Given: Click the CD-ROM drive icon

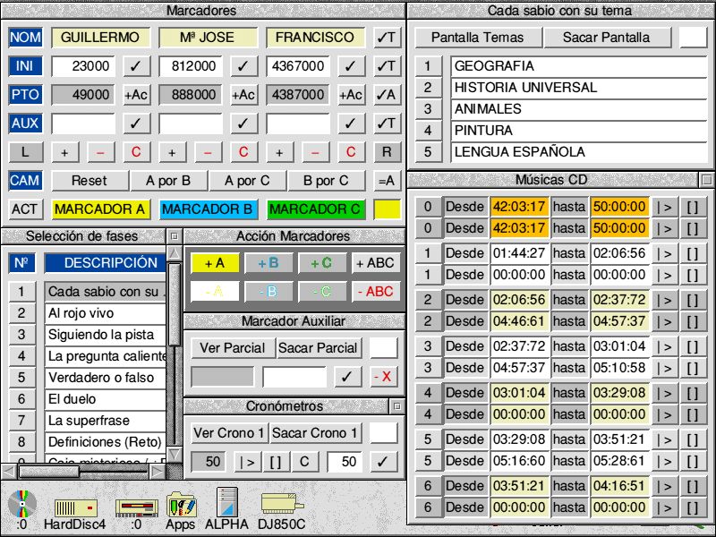Looking at the screenshot, I should pos(21,505).
